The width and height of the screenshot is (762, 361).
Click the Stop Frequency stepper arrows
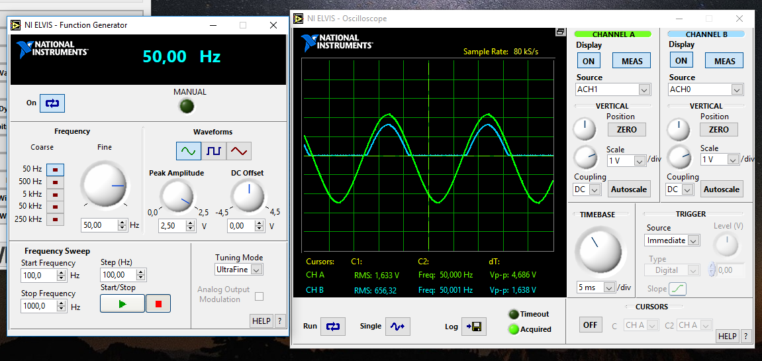click(62, 307)
